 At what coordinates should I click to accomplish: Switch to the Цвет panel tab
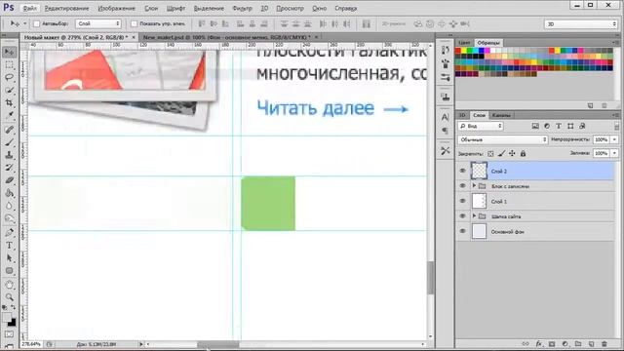point(464,43)
